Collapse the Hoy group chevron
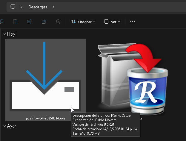Image resolution: width=186 pixels, height=141 pixels. pyautogui.click(x=4, y=34)
